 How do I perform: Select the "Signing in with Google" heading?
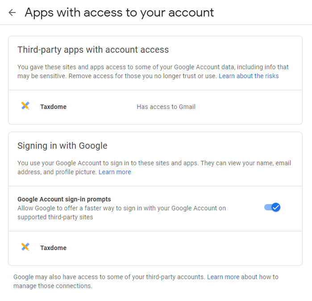coord(62,146)
